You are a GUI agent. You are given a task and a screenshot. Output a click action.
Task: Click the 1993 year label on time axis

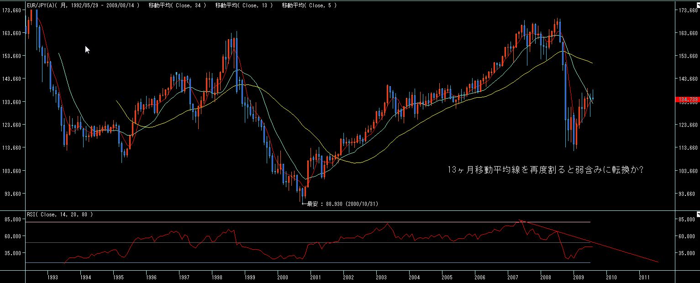click(x=53, y=277)
